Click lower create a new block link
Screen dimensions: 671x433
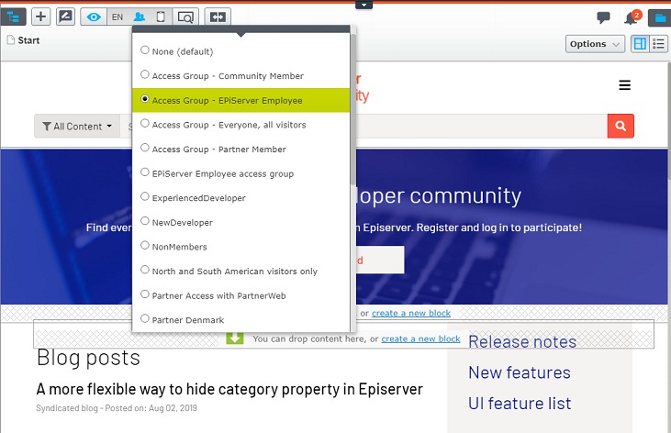(x=420, y=339)
